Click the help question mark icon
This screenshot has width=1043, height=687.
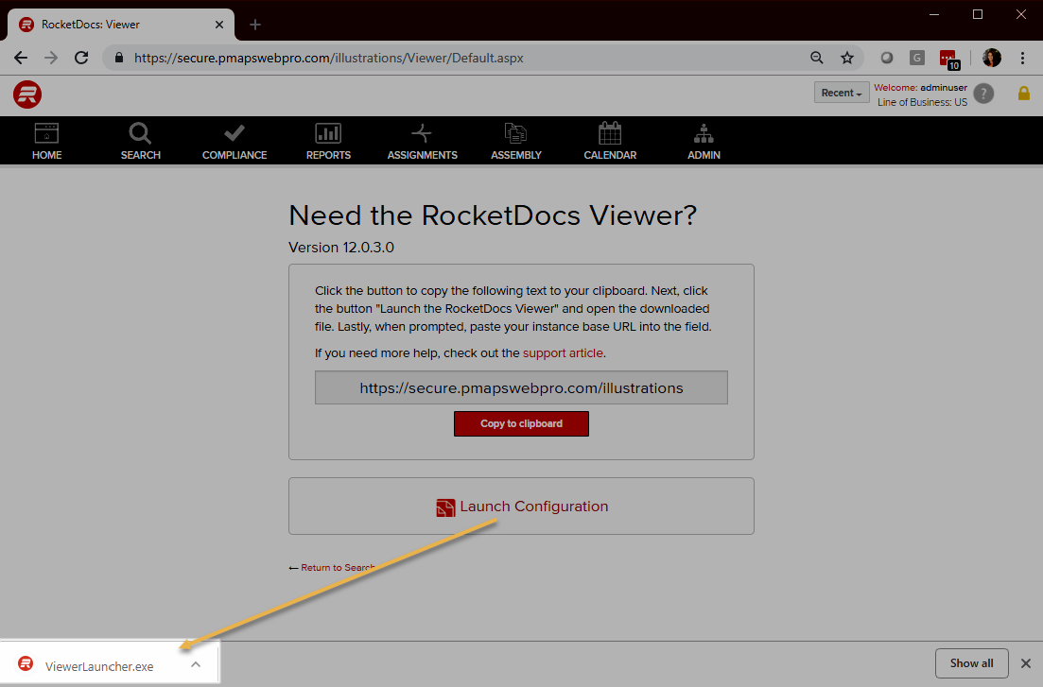983,94
